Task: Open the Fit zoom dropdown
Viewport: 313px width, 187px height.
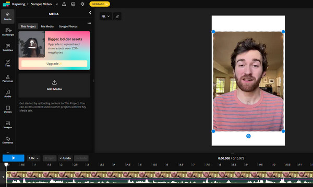Action: coord(105,17)
